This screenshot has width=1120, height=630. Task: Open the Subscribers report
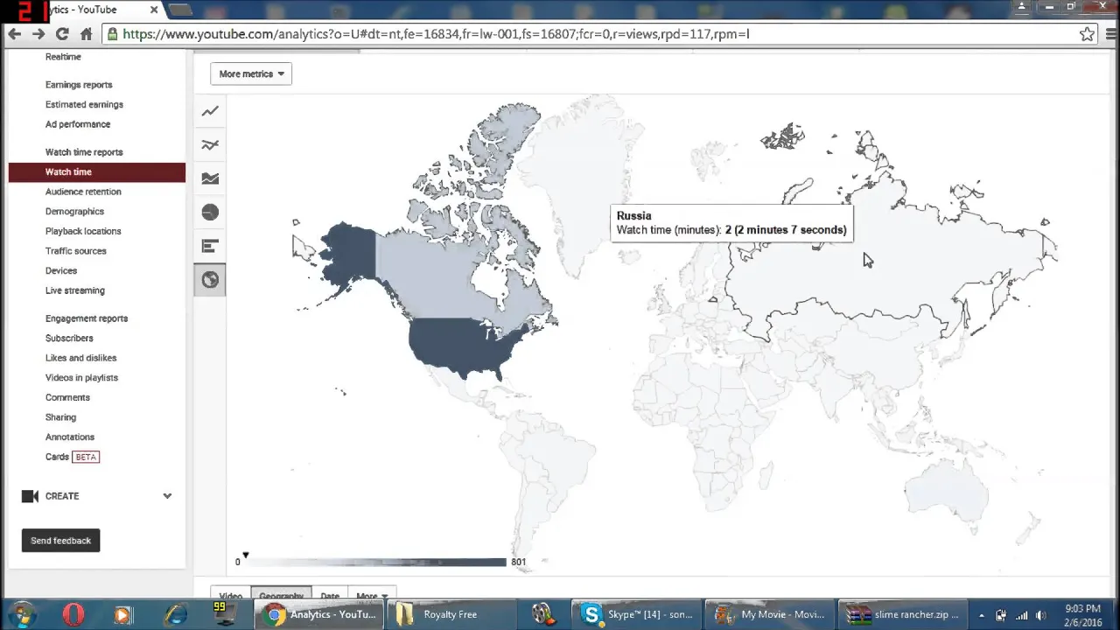69,339
